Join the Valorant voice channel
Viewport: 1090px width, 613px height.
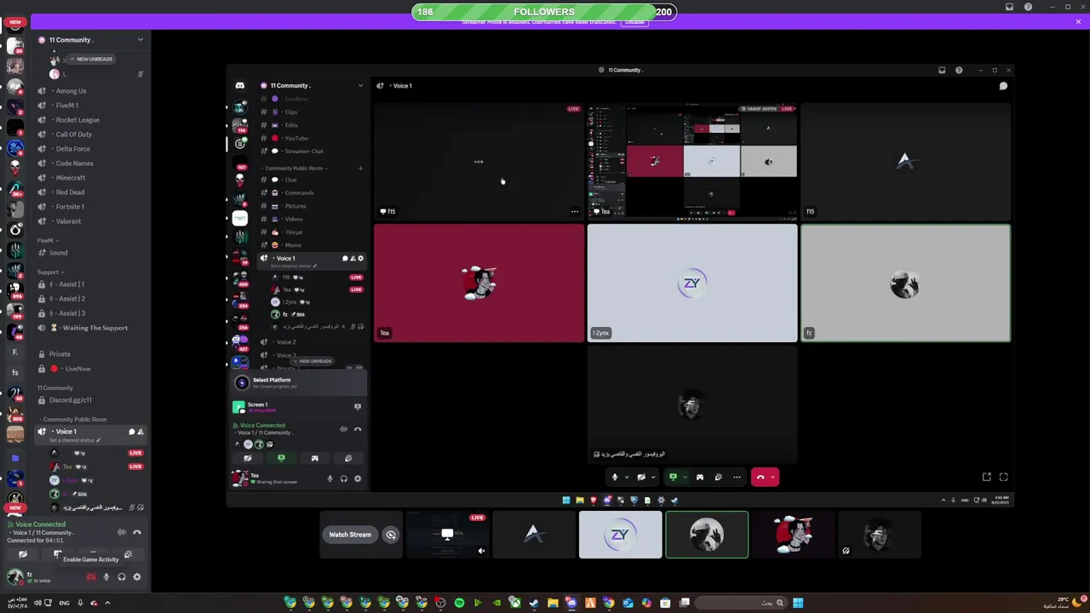(x=68, y=221)
